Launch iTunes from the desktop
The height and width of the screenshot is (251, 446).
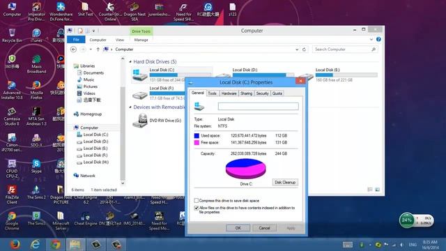pyautogui.click(x=36, y=36)
